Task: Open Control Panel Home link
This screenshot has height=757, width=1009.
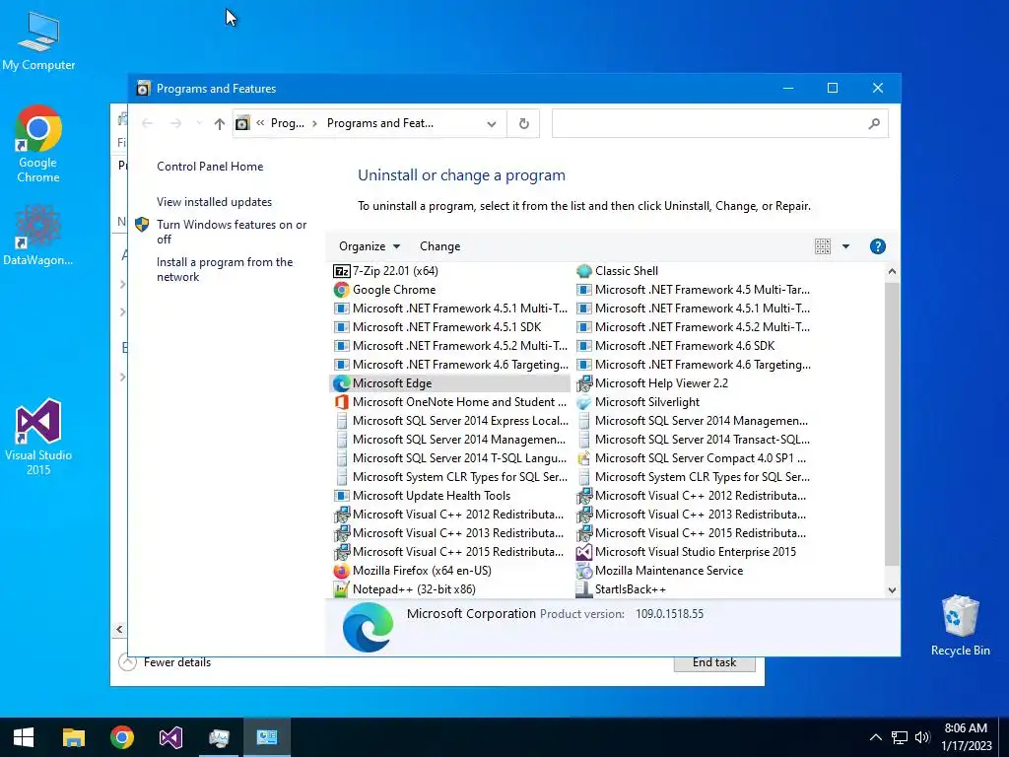Action: tap(210, 167)
